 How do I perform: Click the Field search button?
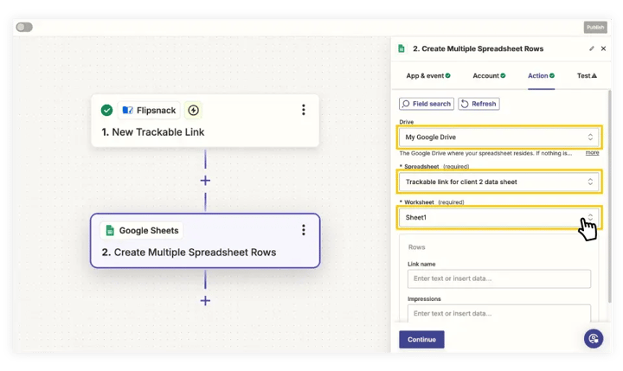[x=427, y=104]
